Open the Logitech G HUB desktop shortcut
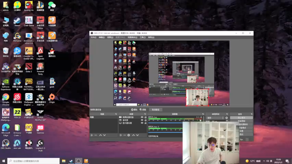Screen dimensions: 292x164 40,145
